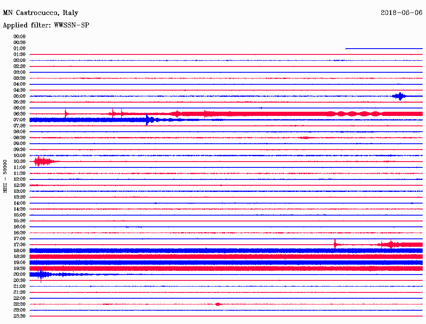Click the 18:00 time label

[x=19, y=251]
